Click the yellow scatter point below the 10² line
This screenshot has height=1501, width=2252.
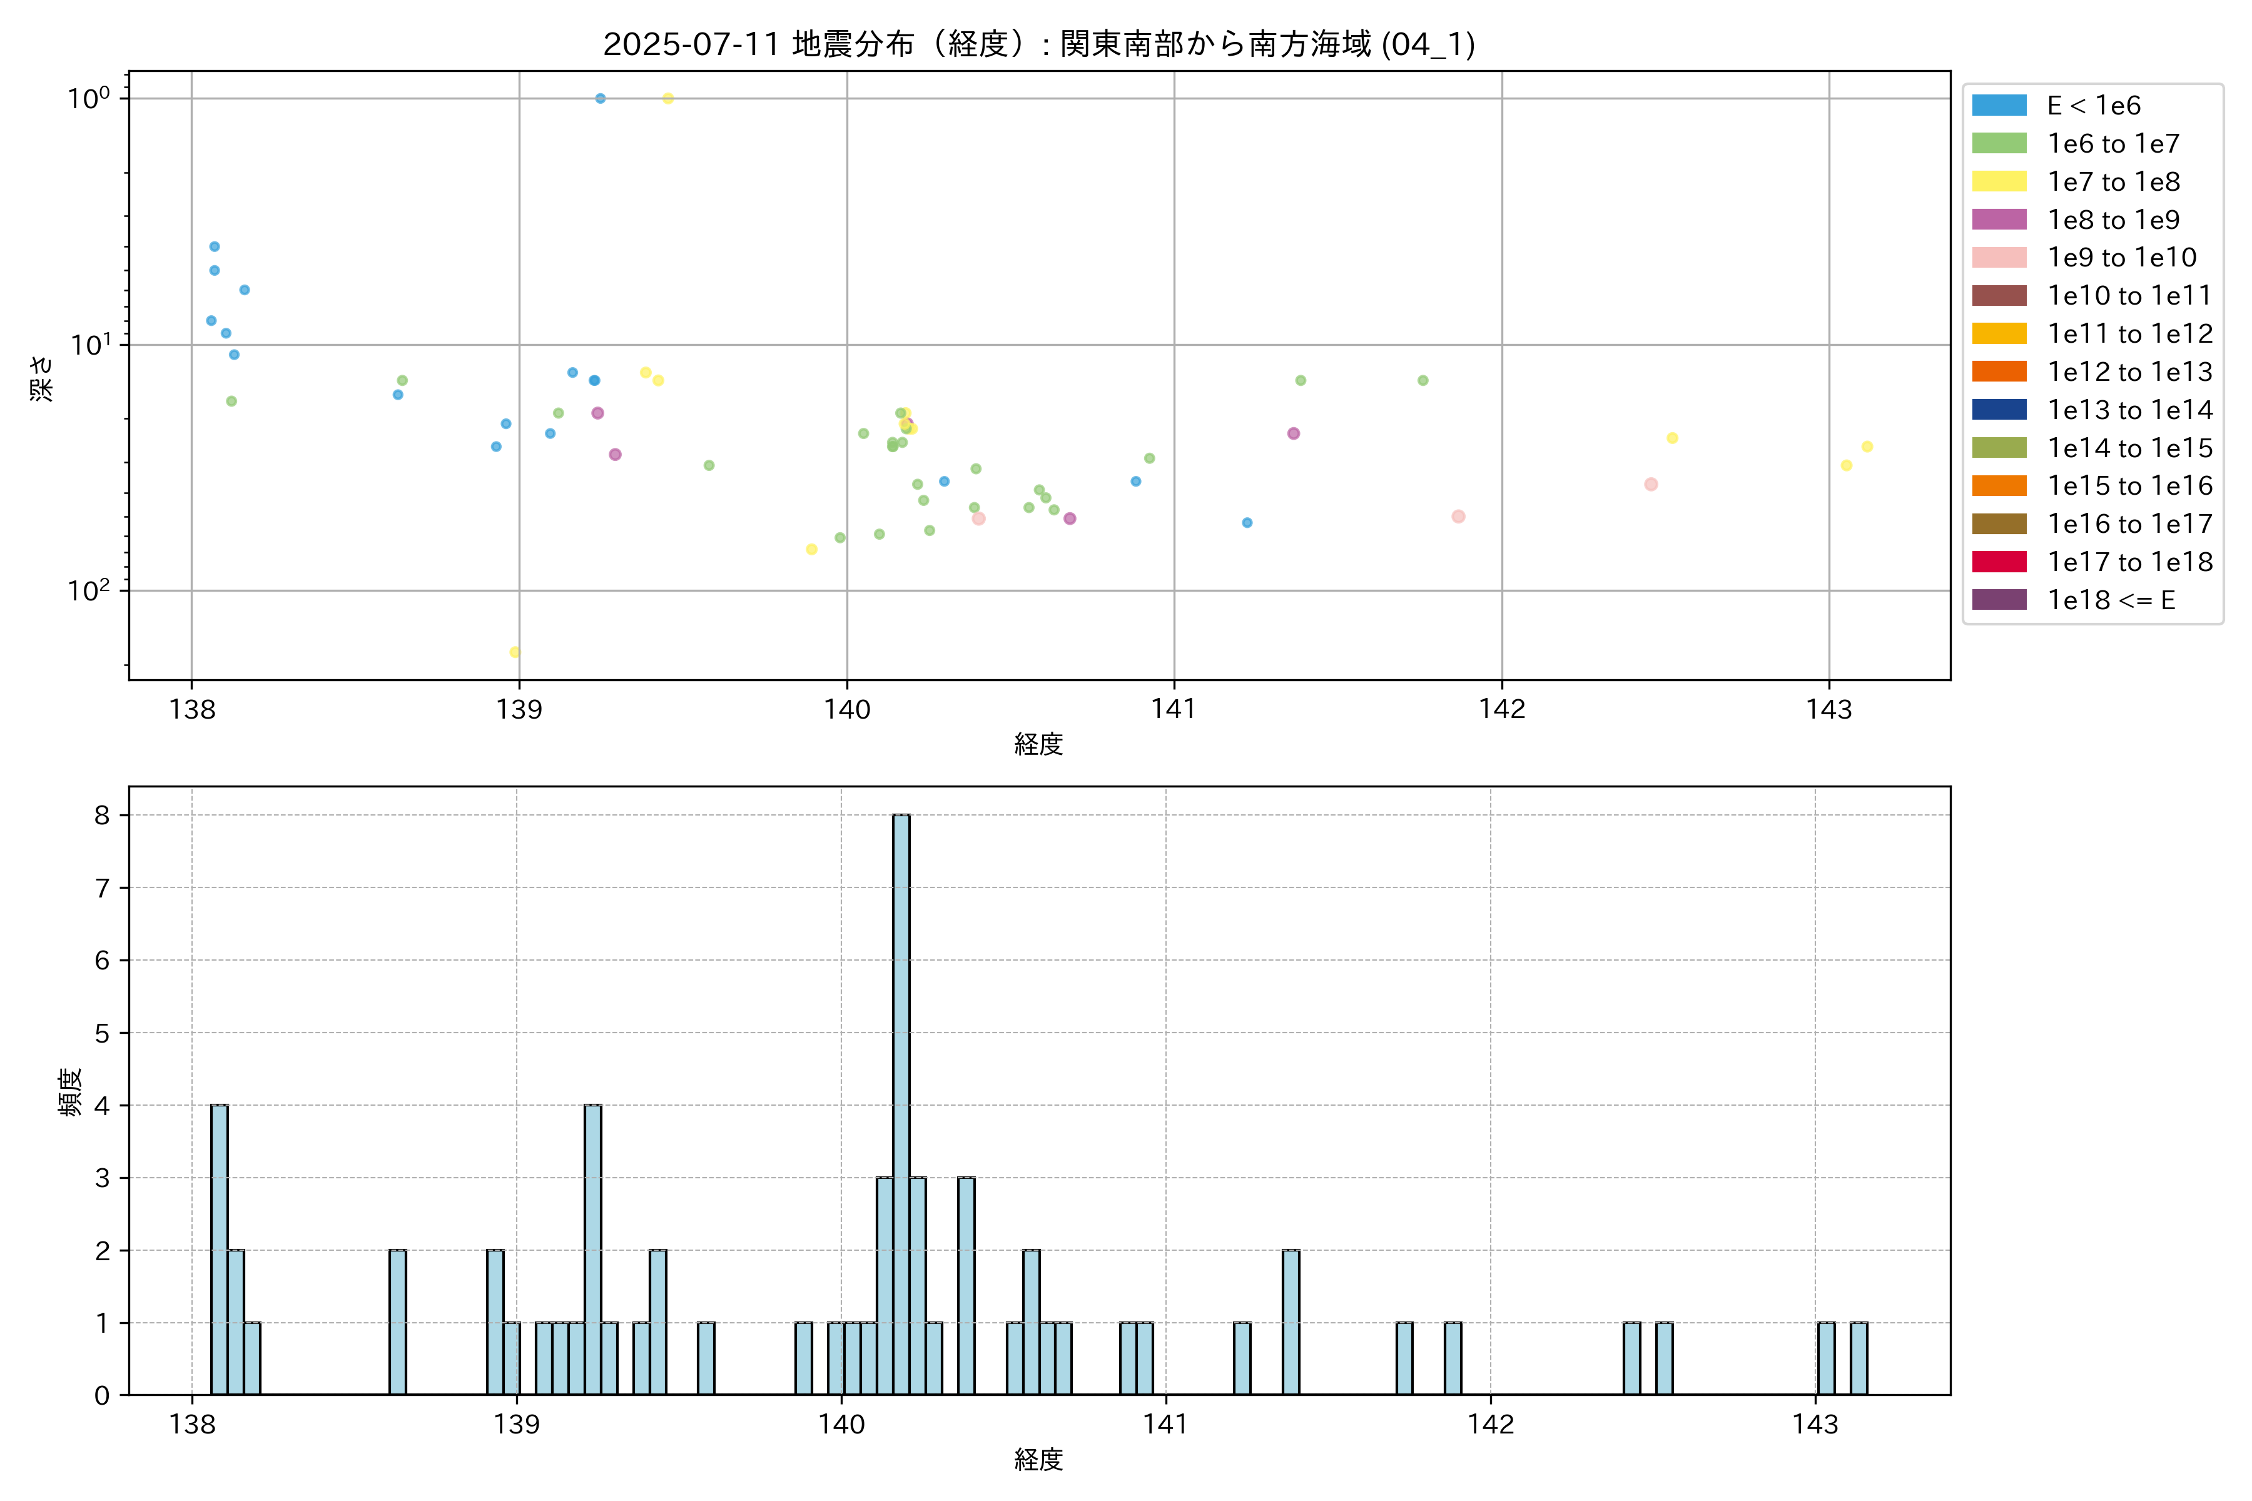[514, 652]
